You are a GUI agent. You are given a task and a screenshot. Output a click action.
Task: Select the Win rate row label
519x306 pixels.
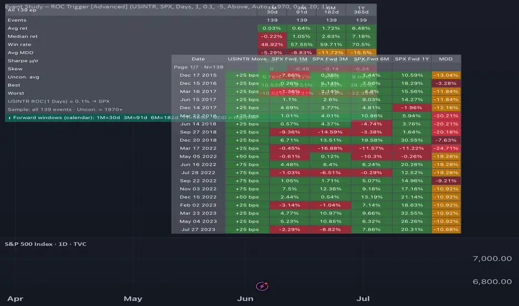click(x=19, y=45)
